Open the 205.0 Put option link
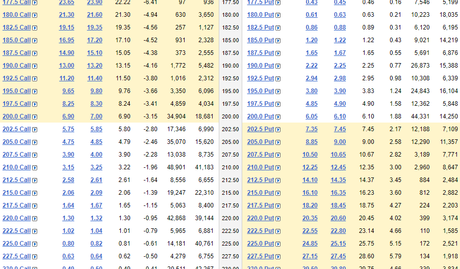 tap(261, 142)
